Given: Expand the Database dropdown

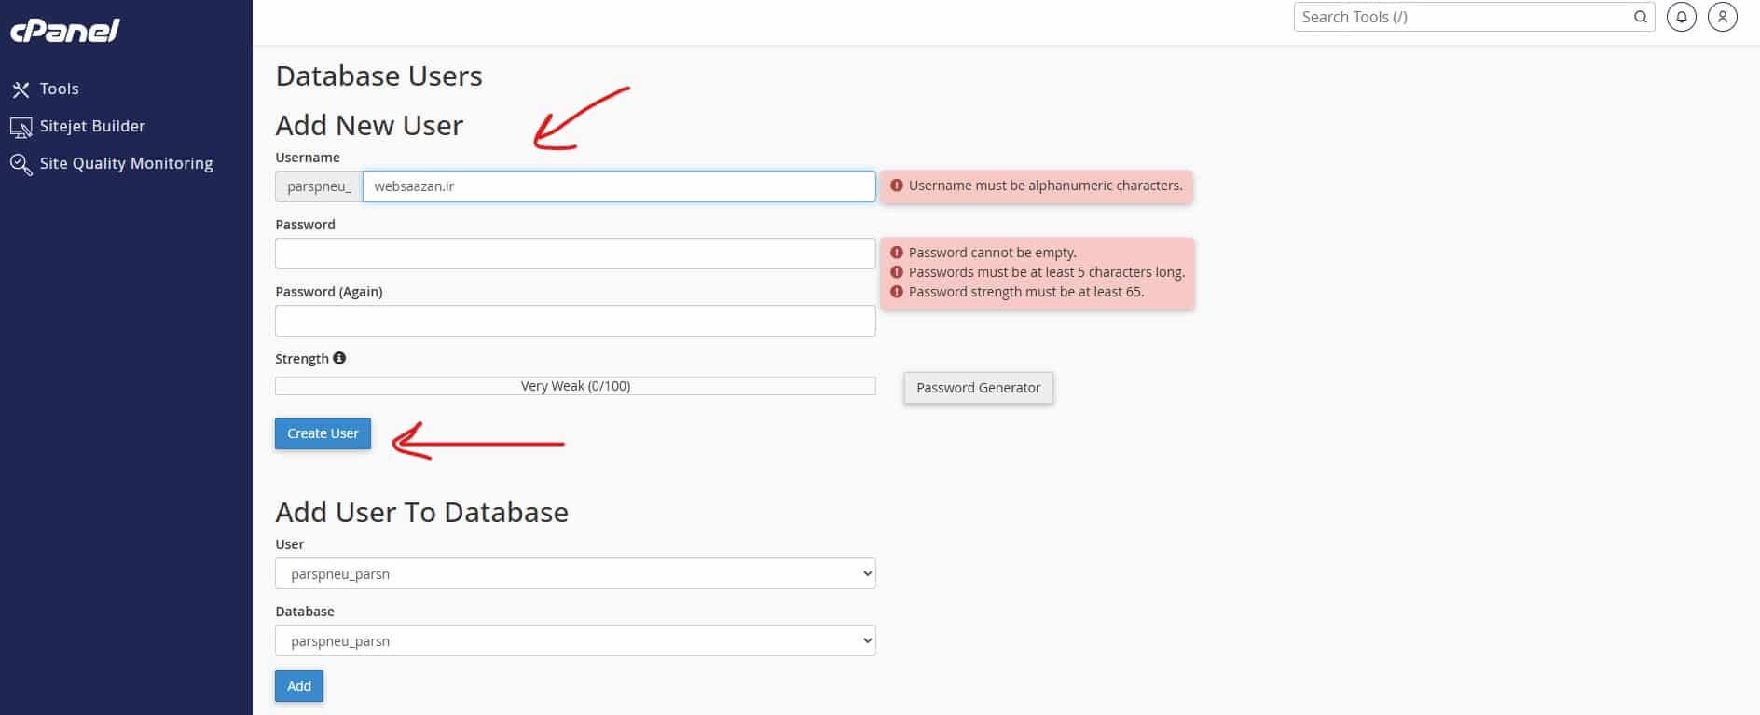Looking at the screenshot, I should pos(575,640).
